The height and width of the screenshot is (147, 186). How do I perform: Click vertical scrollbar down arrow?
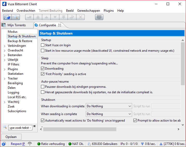pyautogui.click(x=183, y=125)
